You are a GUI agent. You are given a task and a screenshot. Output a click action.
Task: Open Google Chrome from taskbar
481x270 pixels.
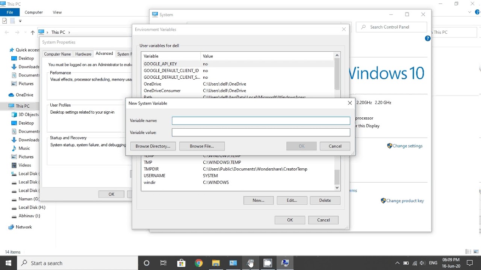coord(198,263)
